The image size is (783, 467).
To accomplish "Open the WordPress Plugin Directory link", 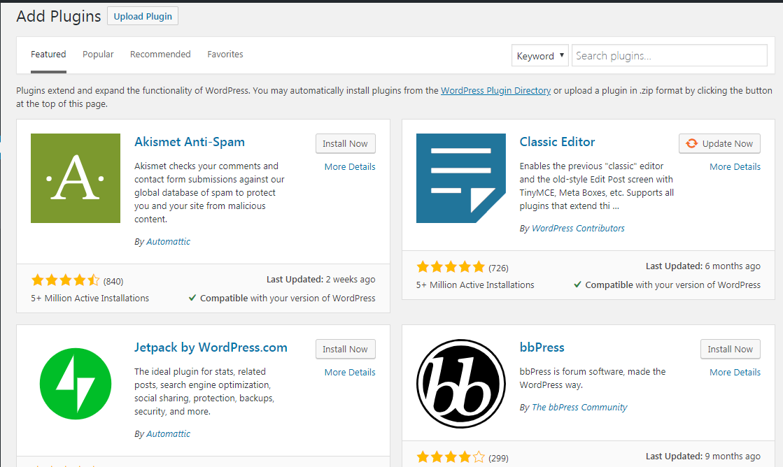I will pos(496,91).
